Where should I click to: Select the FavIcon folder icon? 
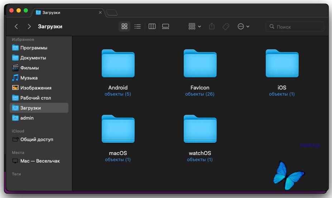coord(200,63)
